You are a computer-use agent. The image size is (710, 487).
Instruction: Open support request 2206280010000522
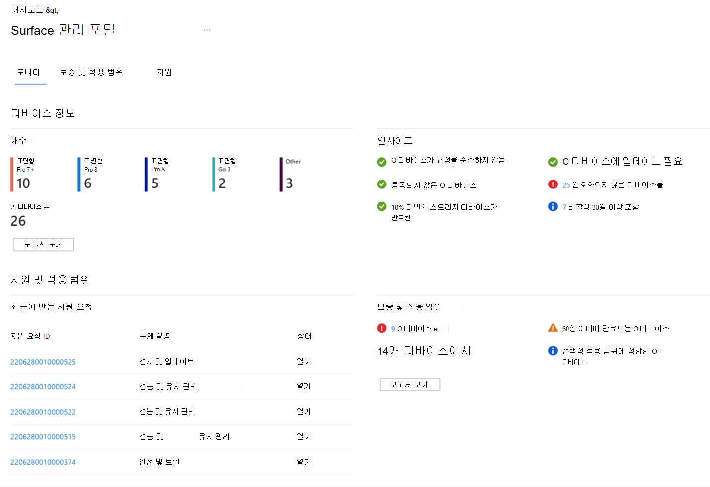pos(43,412)
